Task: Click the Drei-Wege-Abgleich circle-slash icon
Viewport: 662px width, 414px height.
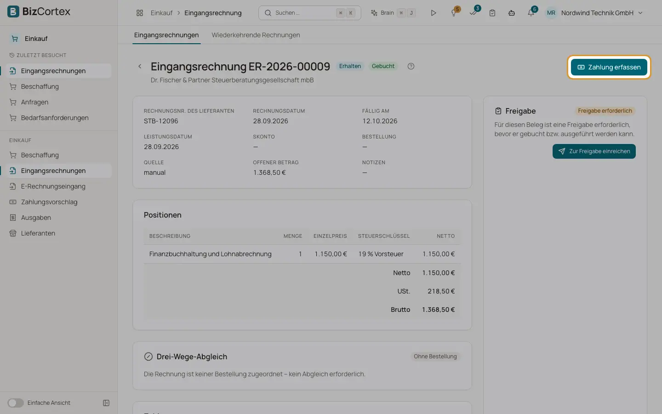Action: [148, 356]
